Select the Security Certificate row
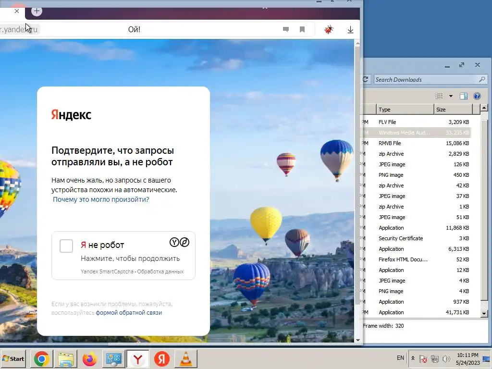The width and height of the screenshot is (492, 369). pyautogui.click(x=417, y=238)
